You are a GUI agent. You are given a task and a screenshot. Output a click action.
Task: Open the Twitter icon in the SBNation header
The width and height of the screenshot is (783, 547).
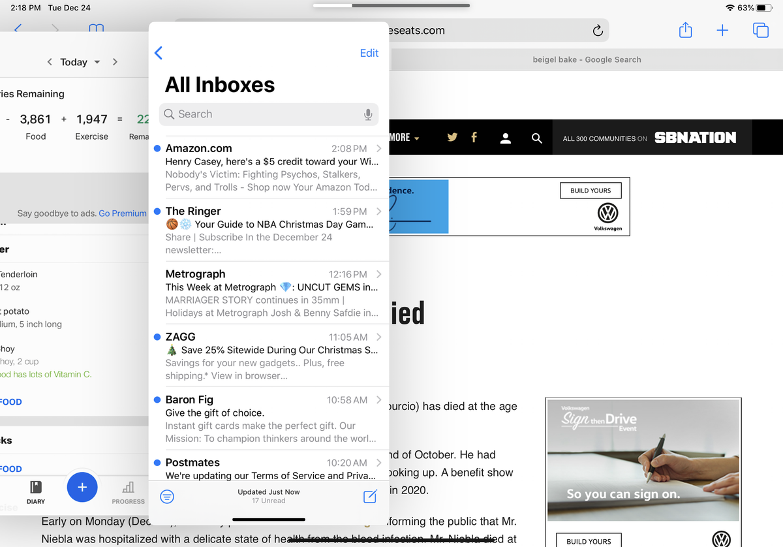coord(452,137)
